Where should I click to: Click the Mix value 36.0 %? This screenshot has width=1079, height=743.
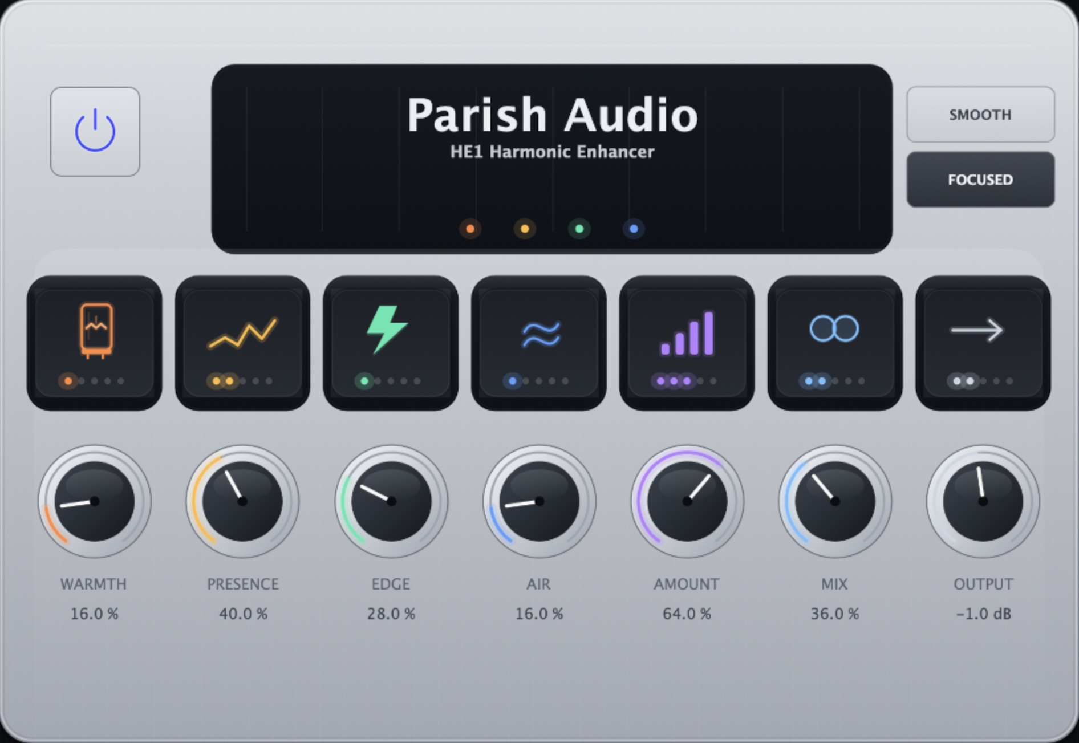(835, 614)
